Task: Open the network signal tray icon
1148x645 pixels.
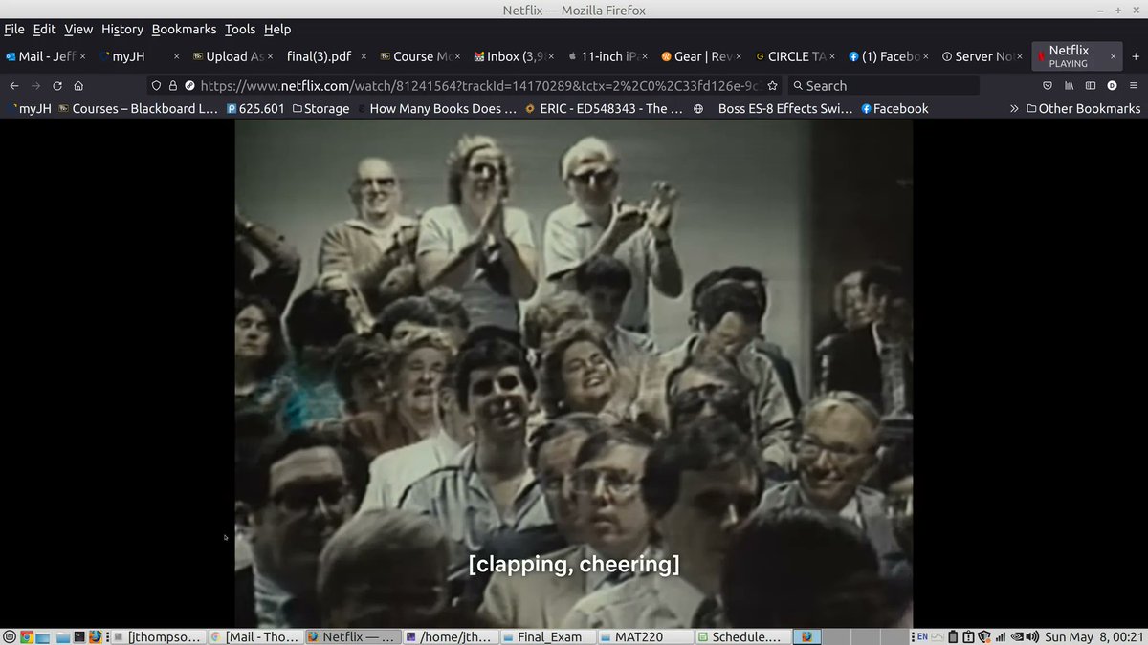Action: [1002, 636]
